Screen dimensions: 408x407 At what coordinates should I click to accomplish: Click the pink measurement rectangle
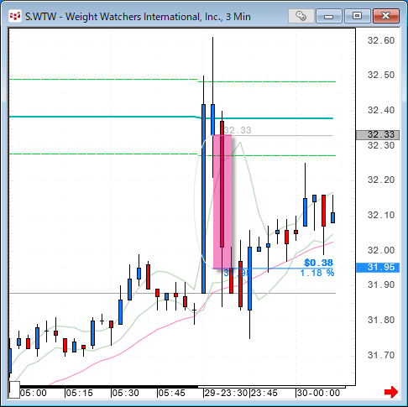(222, 201)
